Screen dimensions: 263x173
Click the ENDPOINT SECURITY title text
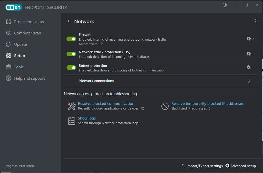(46, 7)
